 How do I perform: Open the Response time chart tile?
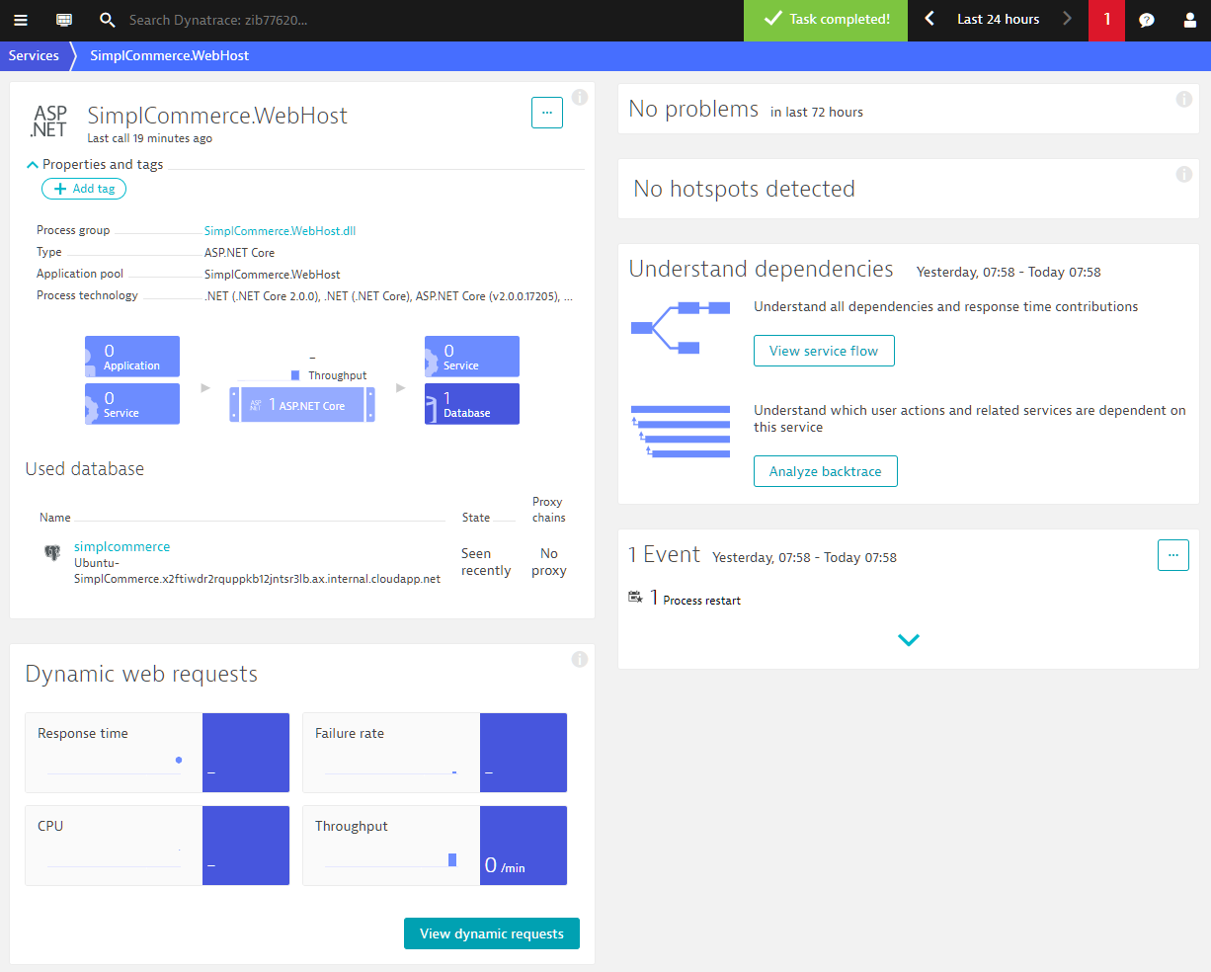(x=157, y=753)
